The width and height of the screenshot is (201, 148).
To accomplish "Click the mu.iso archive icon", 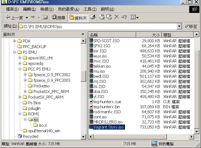I will coord(91,71).
